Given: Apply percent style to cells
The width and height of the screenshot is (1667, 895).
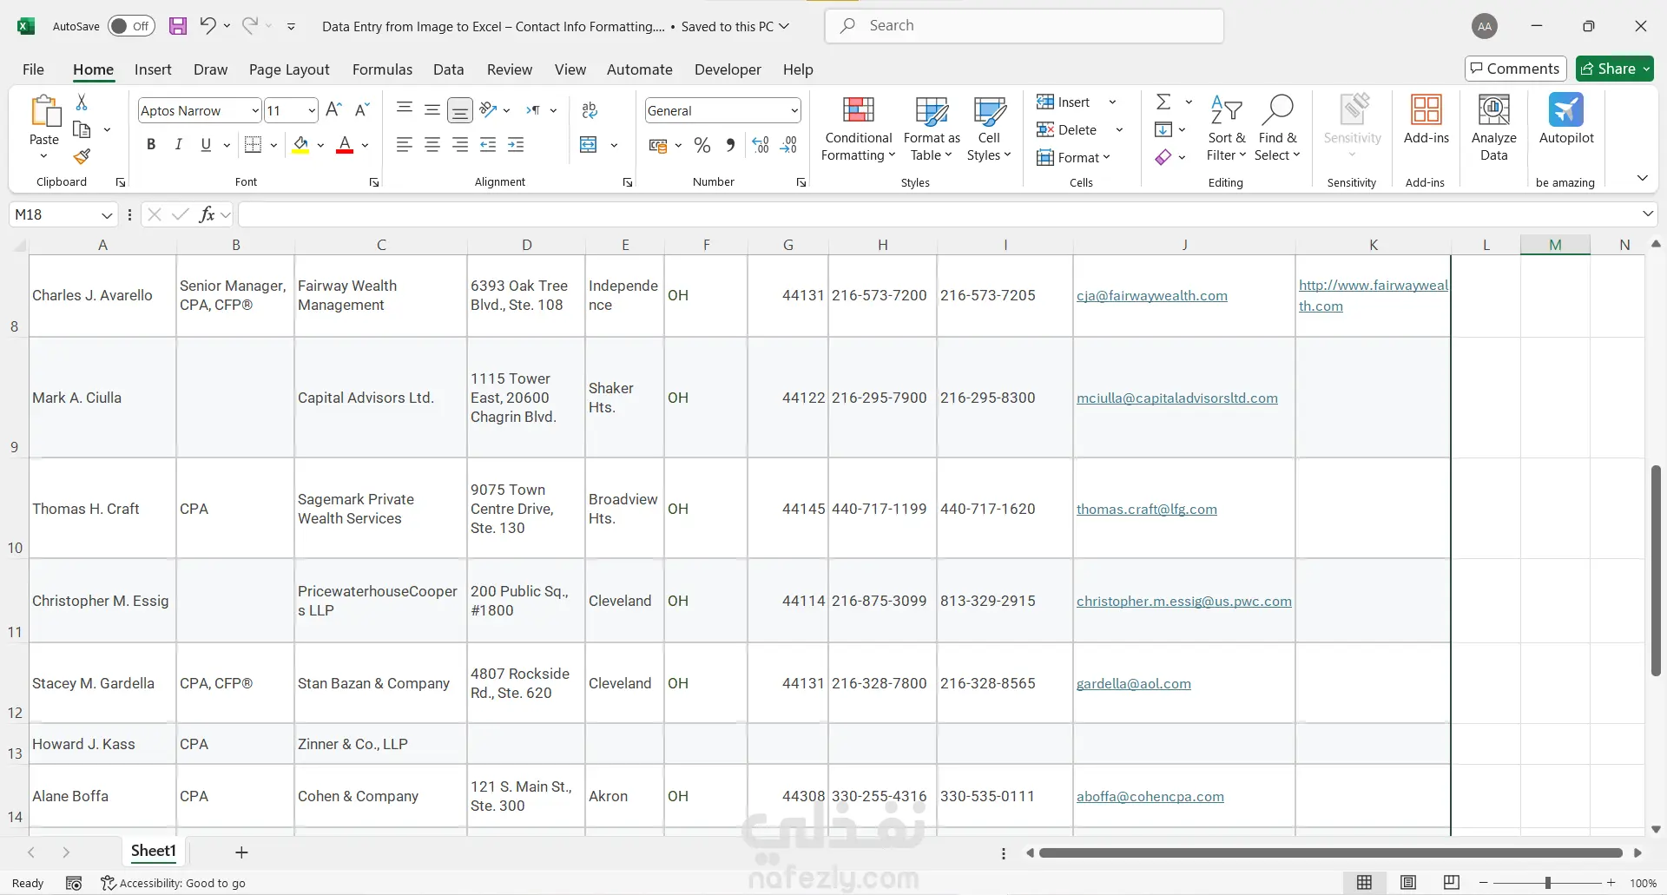Looking at the screenshot, I should [x=702, y=146].
